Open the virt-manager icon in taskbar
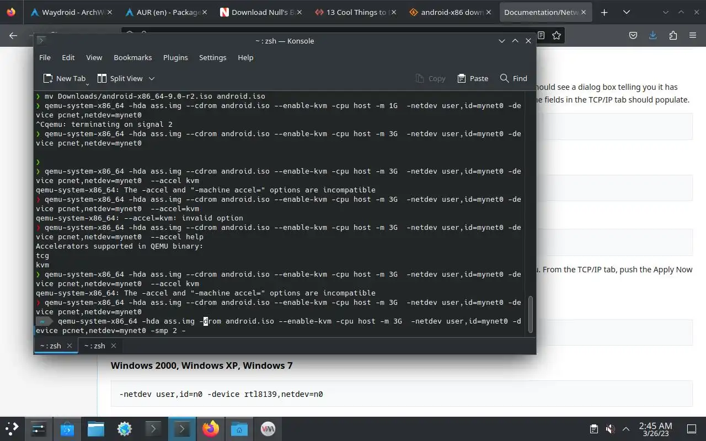 point(268,429)
